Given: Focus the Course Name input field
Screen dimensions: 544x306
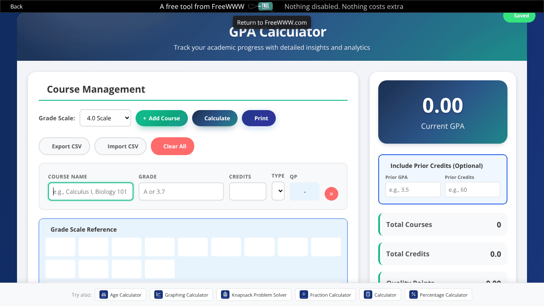Looking at the screenshot, I should [x=91, y=192].
